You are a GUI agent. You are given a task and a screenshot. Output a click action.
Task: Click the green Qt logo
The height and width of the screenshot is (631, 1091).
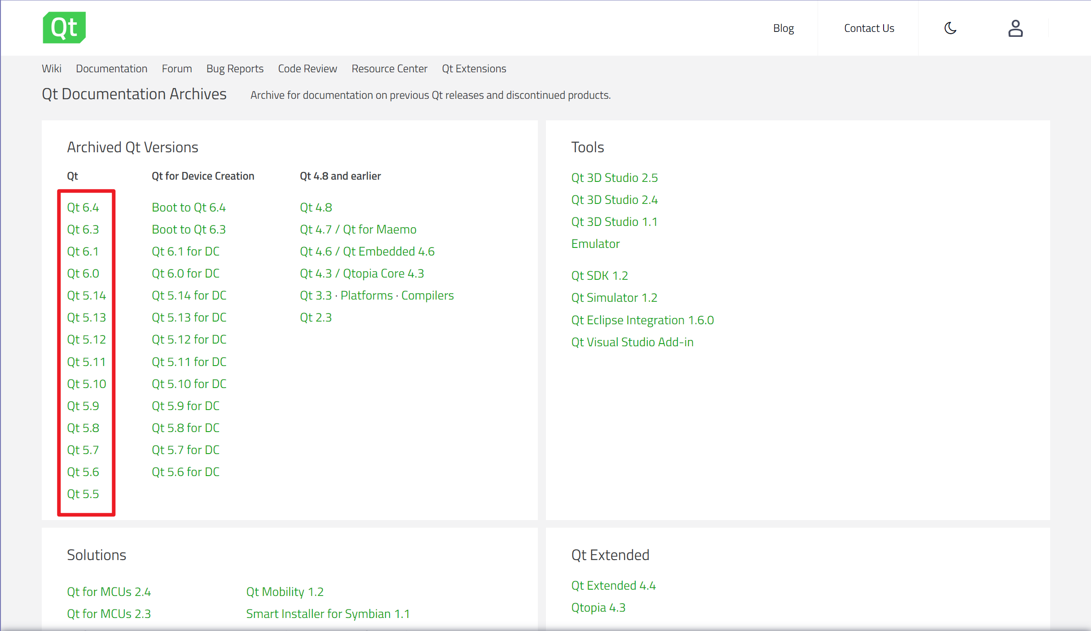pyautogui.click(x=64, y=27)
